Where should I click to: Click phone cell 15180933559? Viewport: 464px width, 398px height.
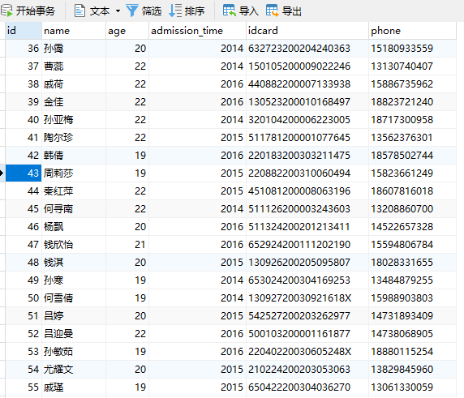(x=402, y=49)
